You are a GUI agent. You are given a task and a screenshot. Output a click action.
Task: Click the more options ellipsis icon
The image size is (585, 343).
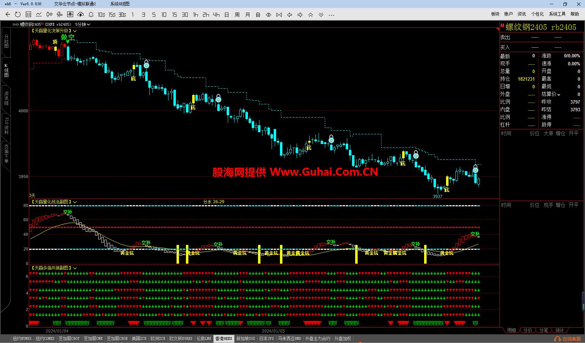pos(331,15)
